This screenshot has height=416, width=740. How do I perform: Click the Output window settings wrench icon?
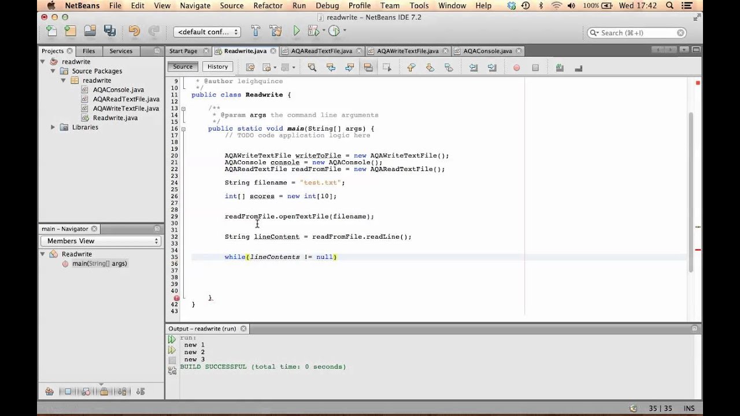click(172, 370)
